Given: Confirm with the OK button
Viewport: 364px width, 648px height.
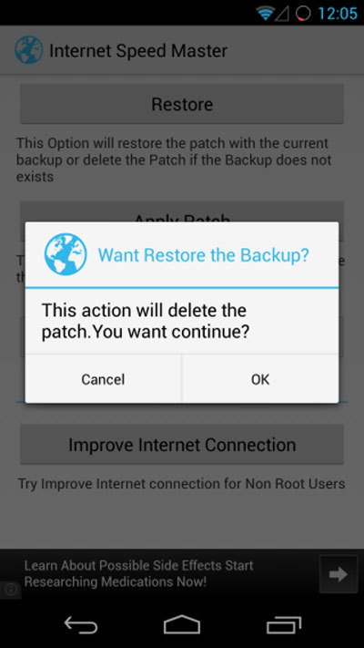Looking at the screenshot, I should click(260, 379).
